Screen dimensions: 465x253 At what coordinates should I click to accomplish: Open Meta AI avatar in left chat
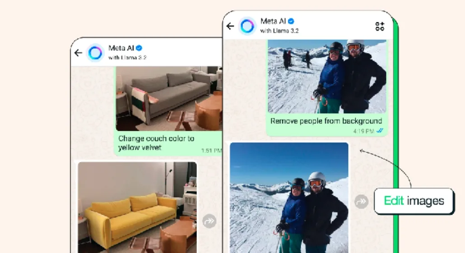tap(95, 53)
